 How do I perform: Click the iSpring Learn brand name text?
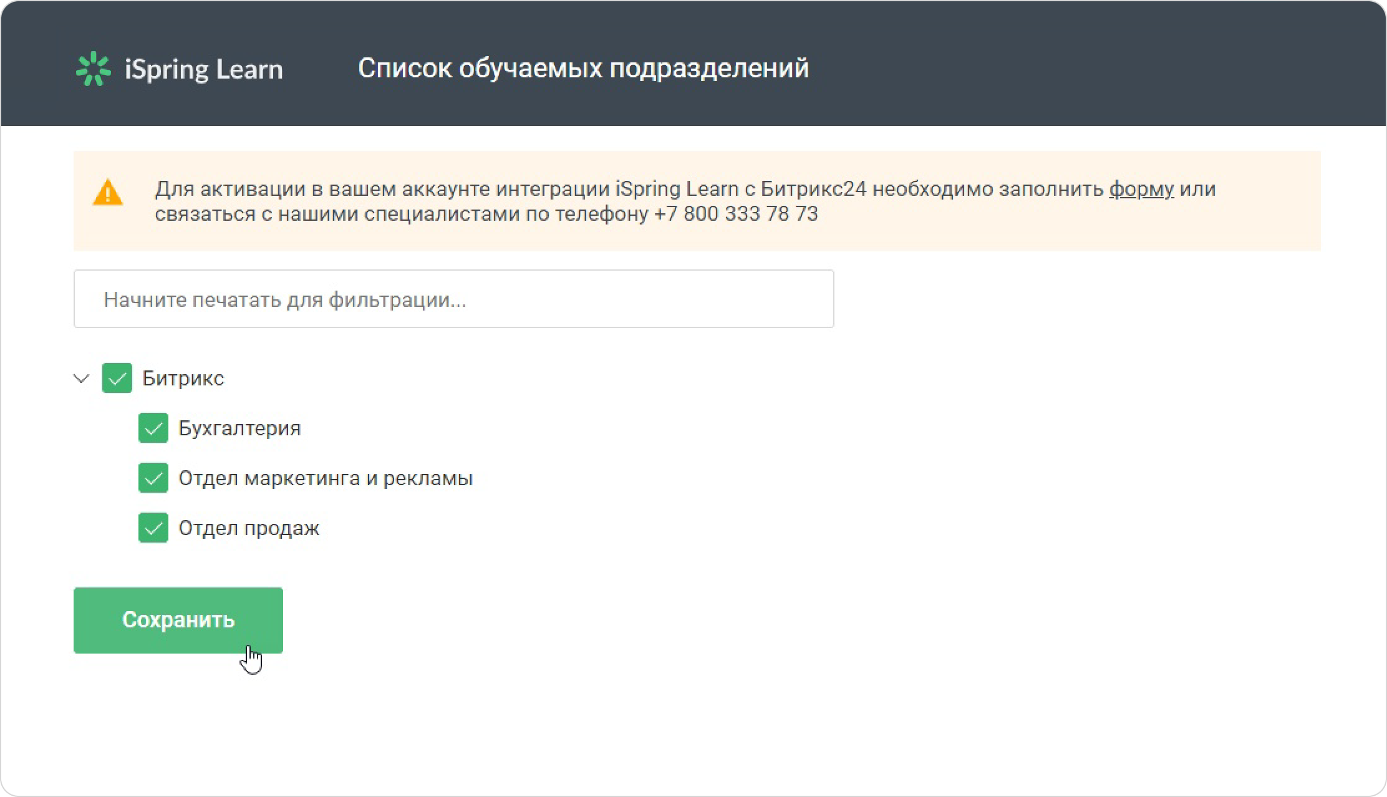point(204,69)
